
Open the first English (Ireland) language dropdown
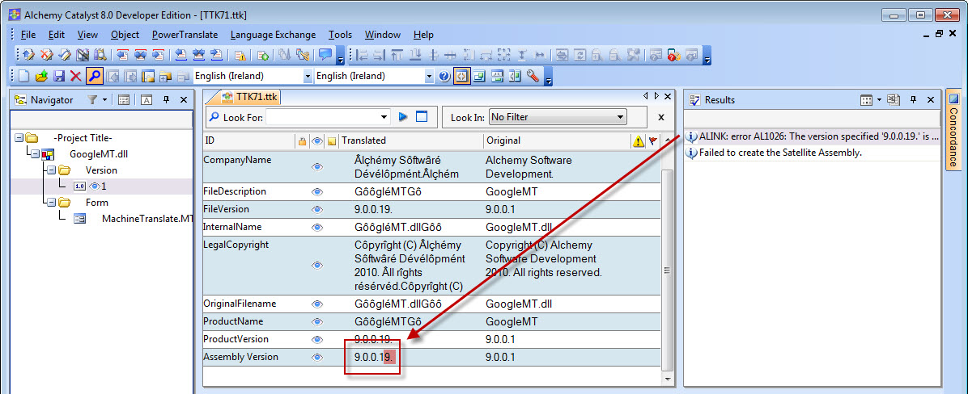[308, 77]
